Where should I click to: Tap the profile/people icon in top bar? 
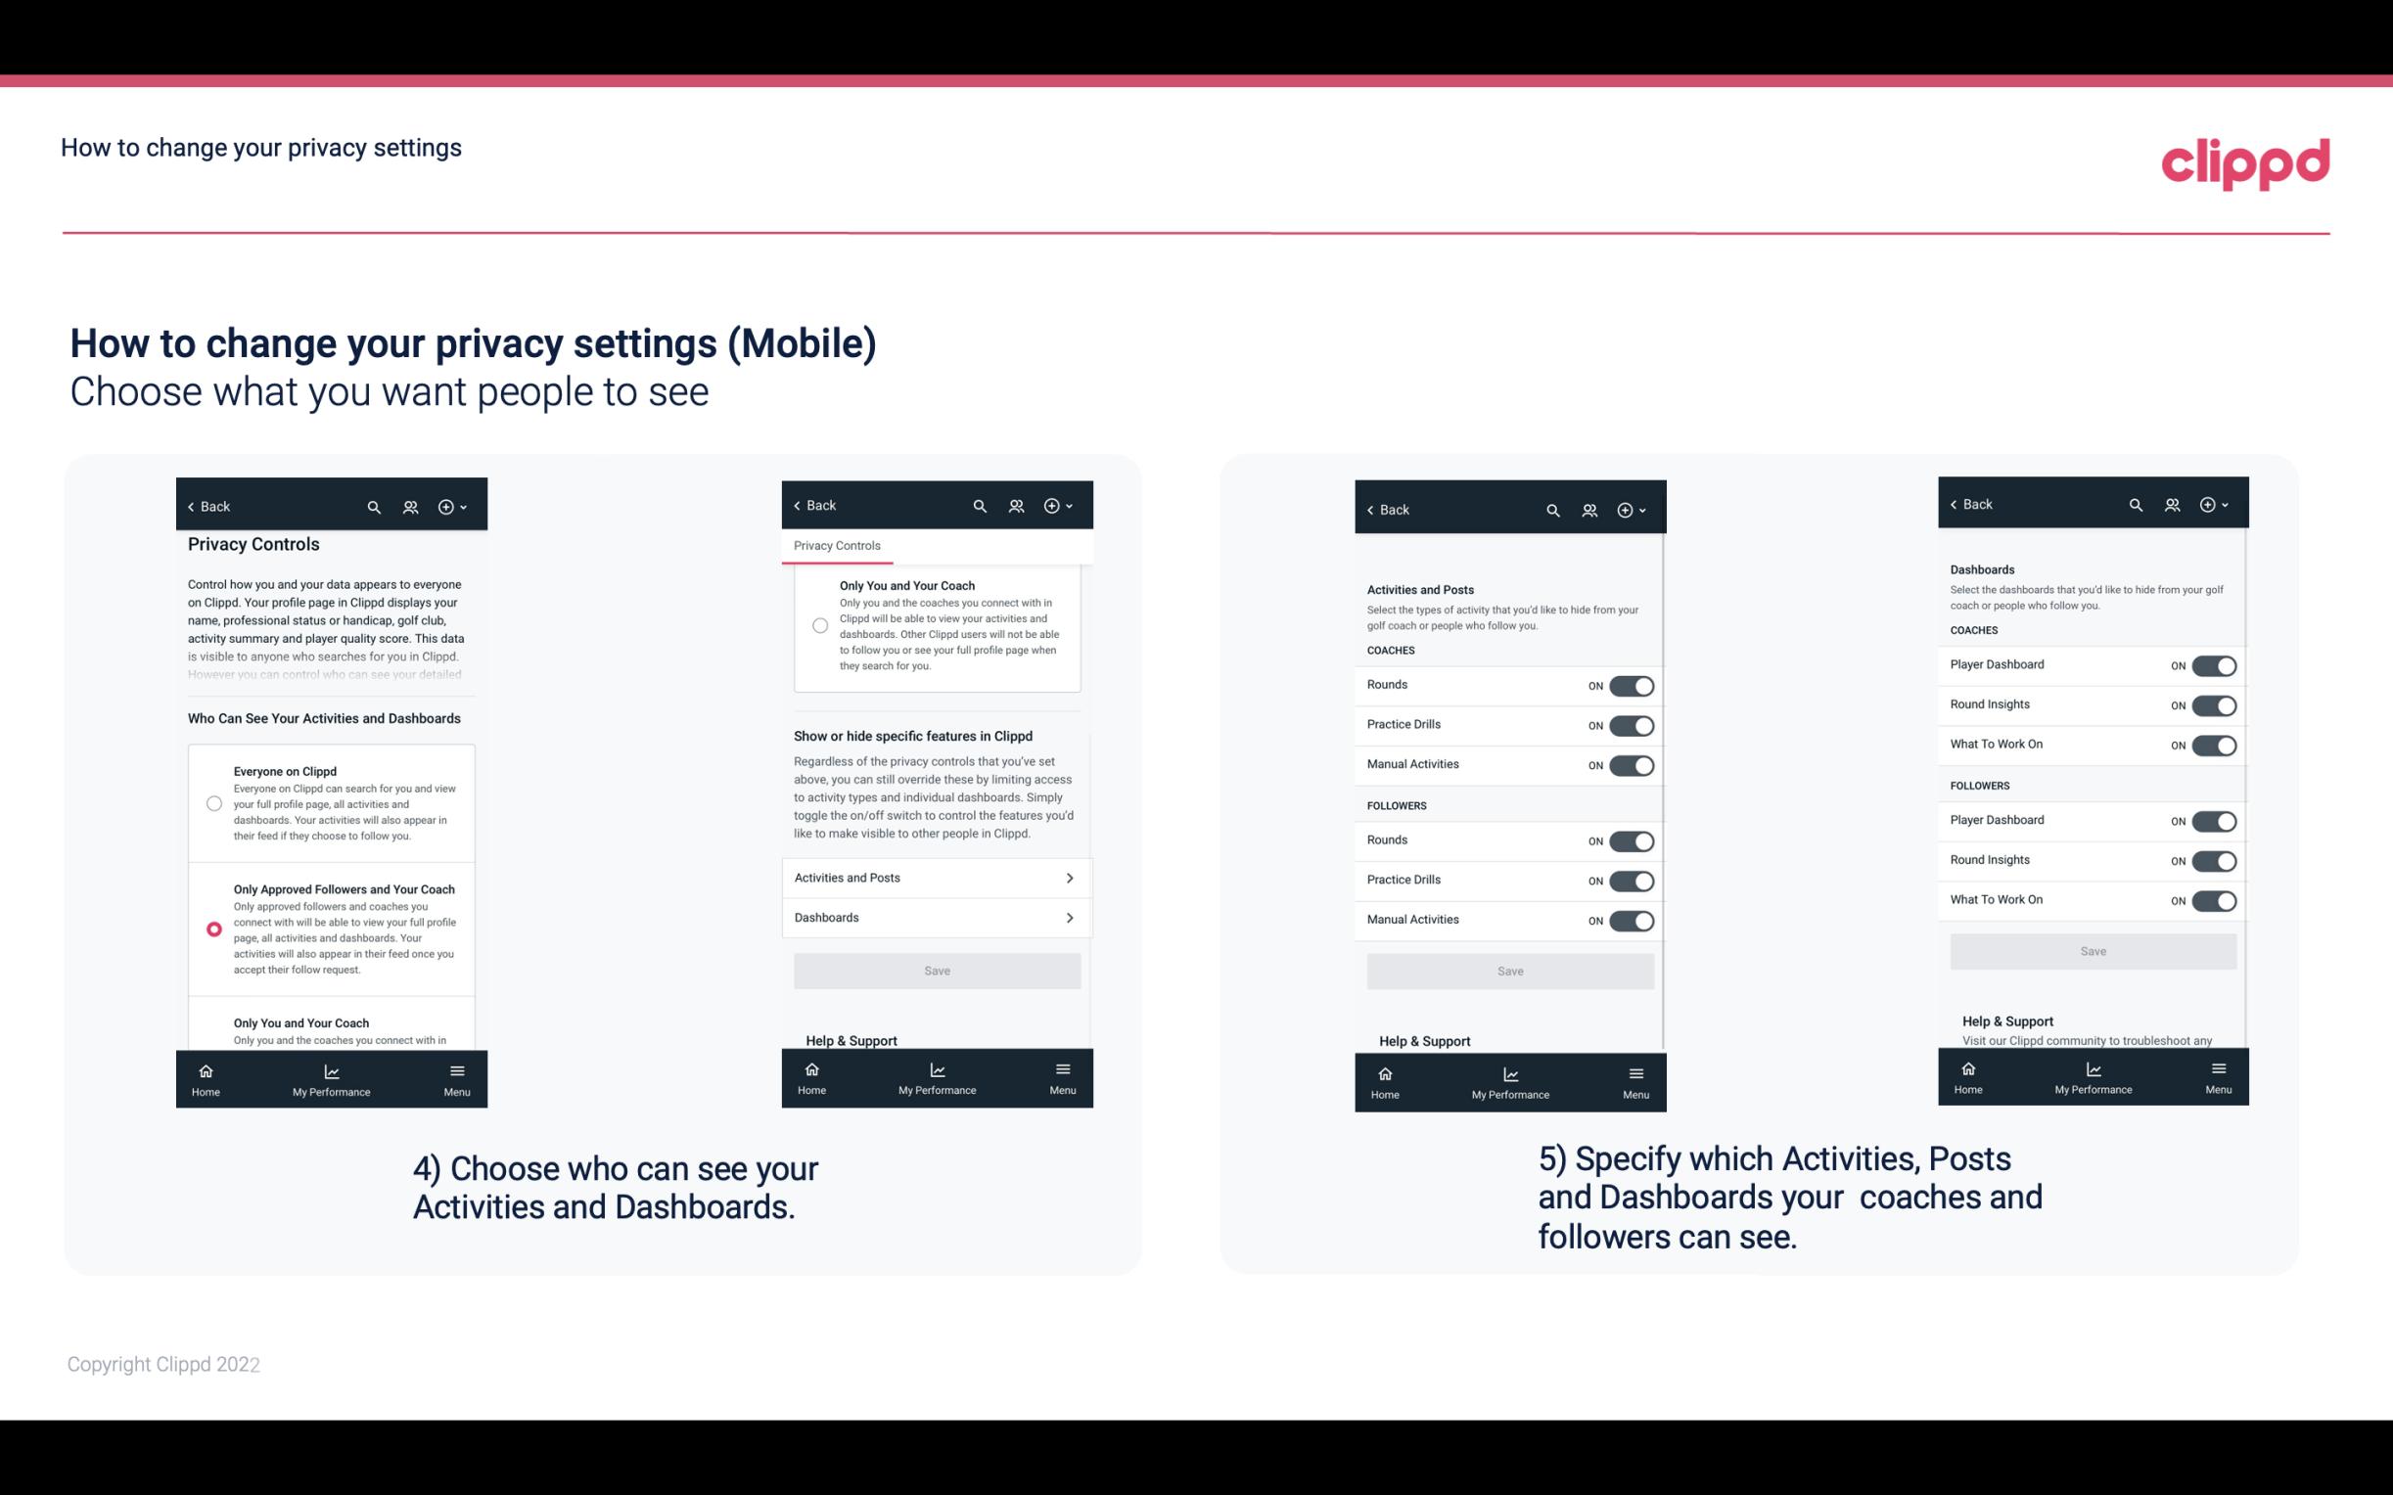coord(412,505)
